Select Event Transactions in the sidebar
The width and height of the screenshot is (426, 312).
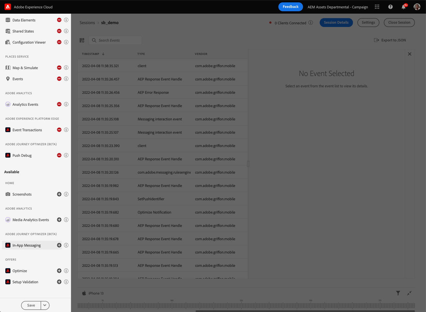tap(27, 130)
